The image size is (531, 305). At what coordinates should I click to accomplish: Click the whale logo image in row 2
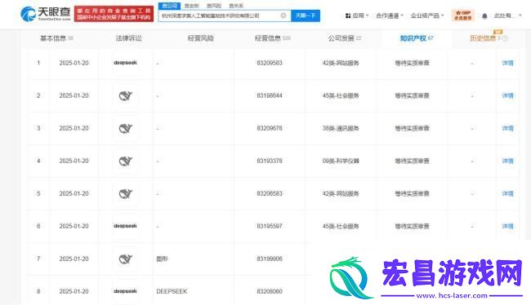click(x=125, y=96)
